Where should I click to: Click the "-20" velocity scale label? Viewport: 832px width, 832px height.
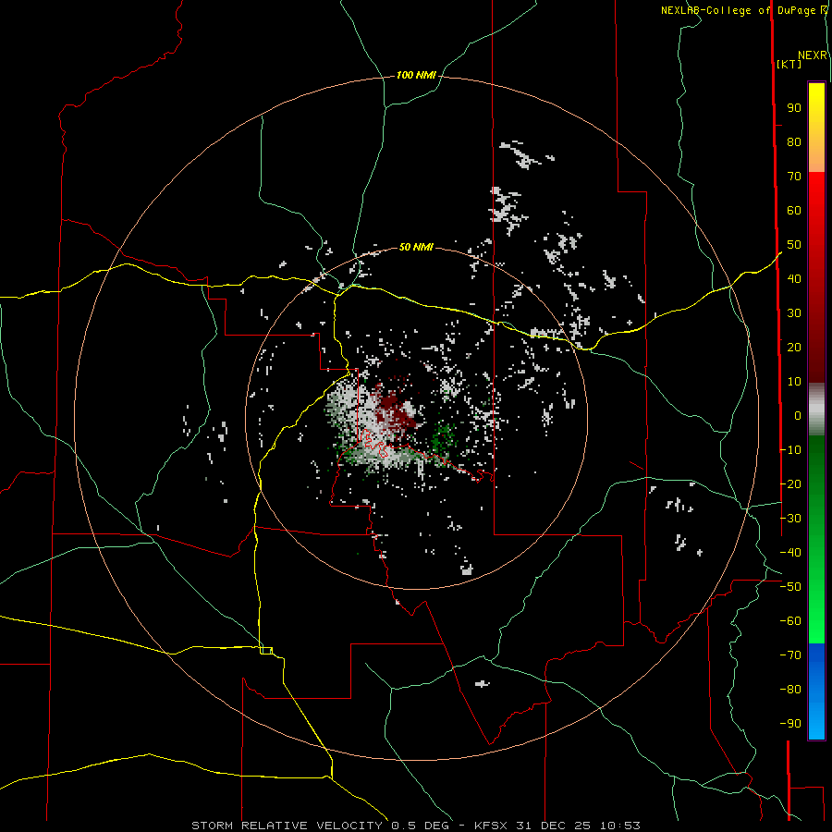point(790,484)
